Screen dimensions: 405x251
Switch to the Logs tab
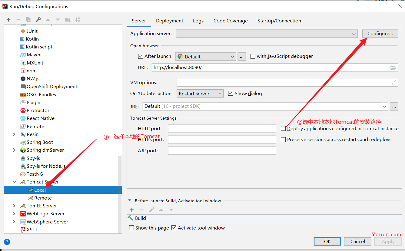click(198, 21)
